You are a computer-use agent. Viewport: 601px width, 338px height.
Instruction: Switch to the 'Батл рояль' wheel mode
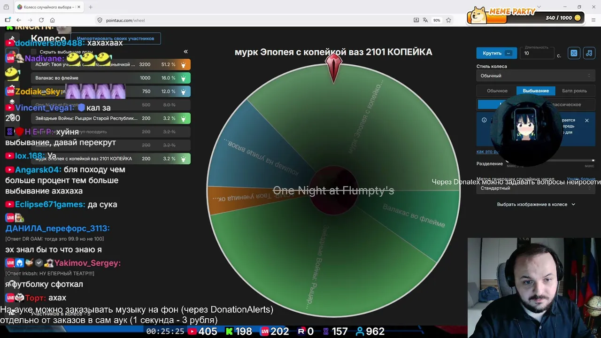click(x=574, y=91)
